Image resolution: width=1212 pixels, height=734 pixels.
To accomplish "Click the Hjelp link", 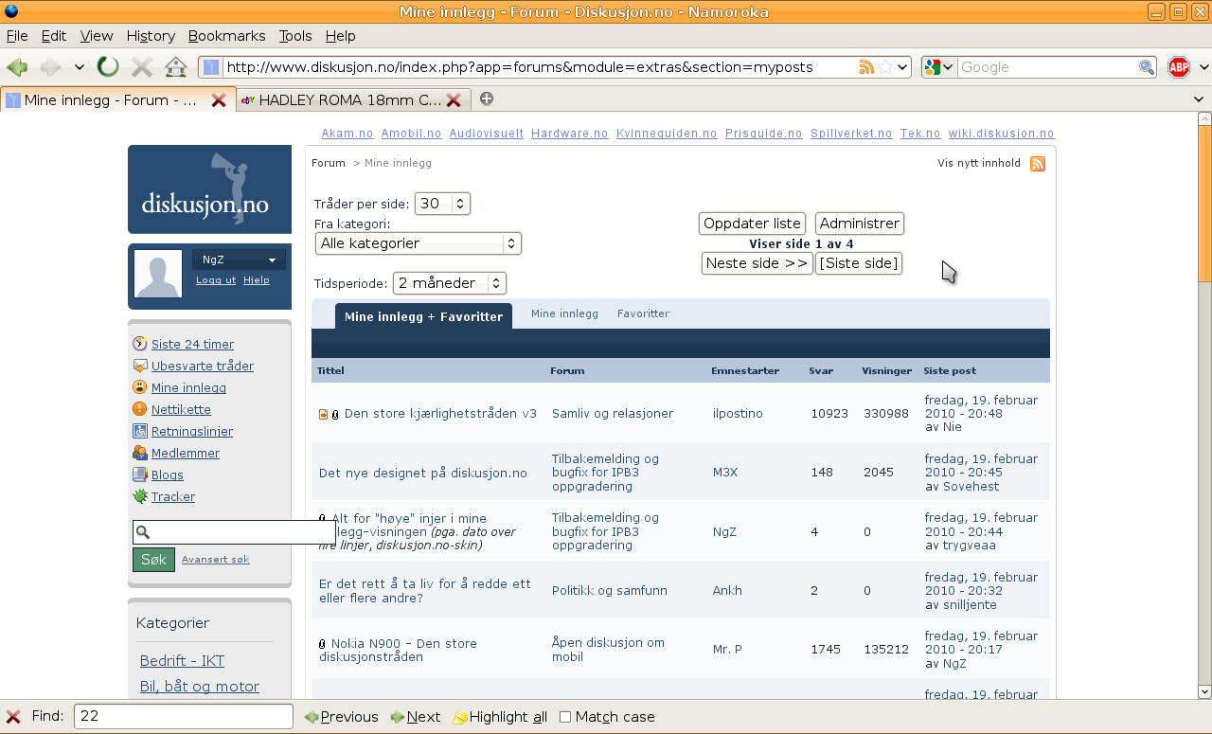I will point(257,280).
